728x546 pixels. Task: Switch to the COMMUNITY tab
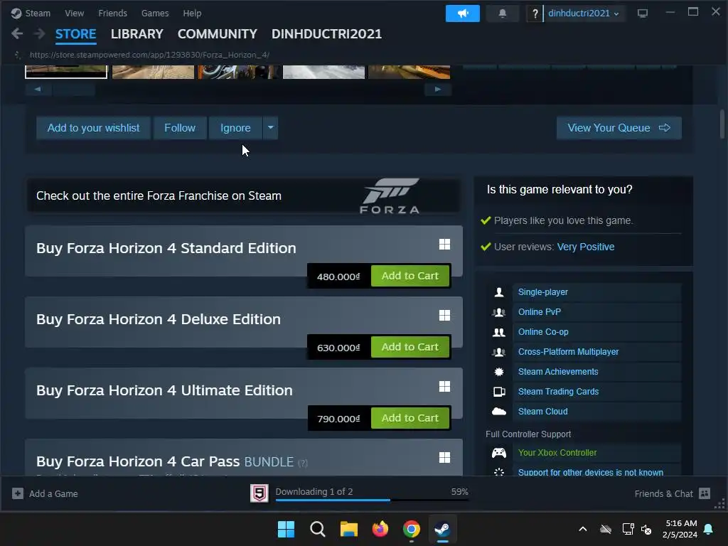click(218, 34)
